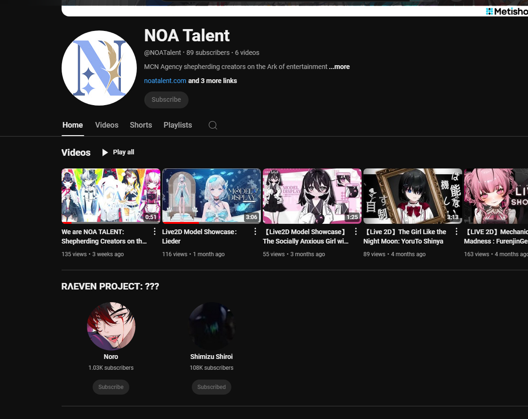
Task: Open the noatalent.com link
Action: (x=165, y=81)
